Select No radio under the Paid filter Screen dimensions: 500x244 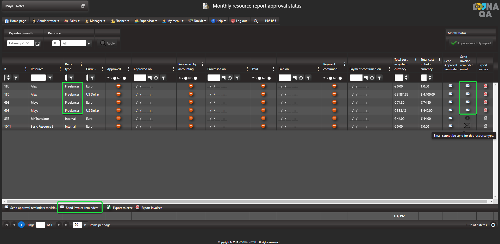pos(269,78)
